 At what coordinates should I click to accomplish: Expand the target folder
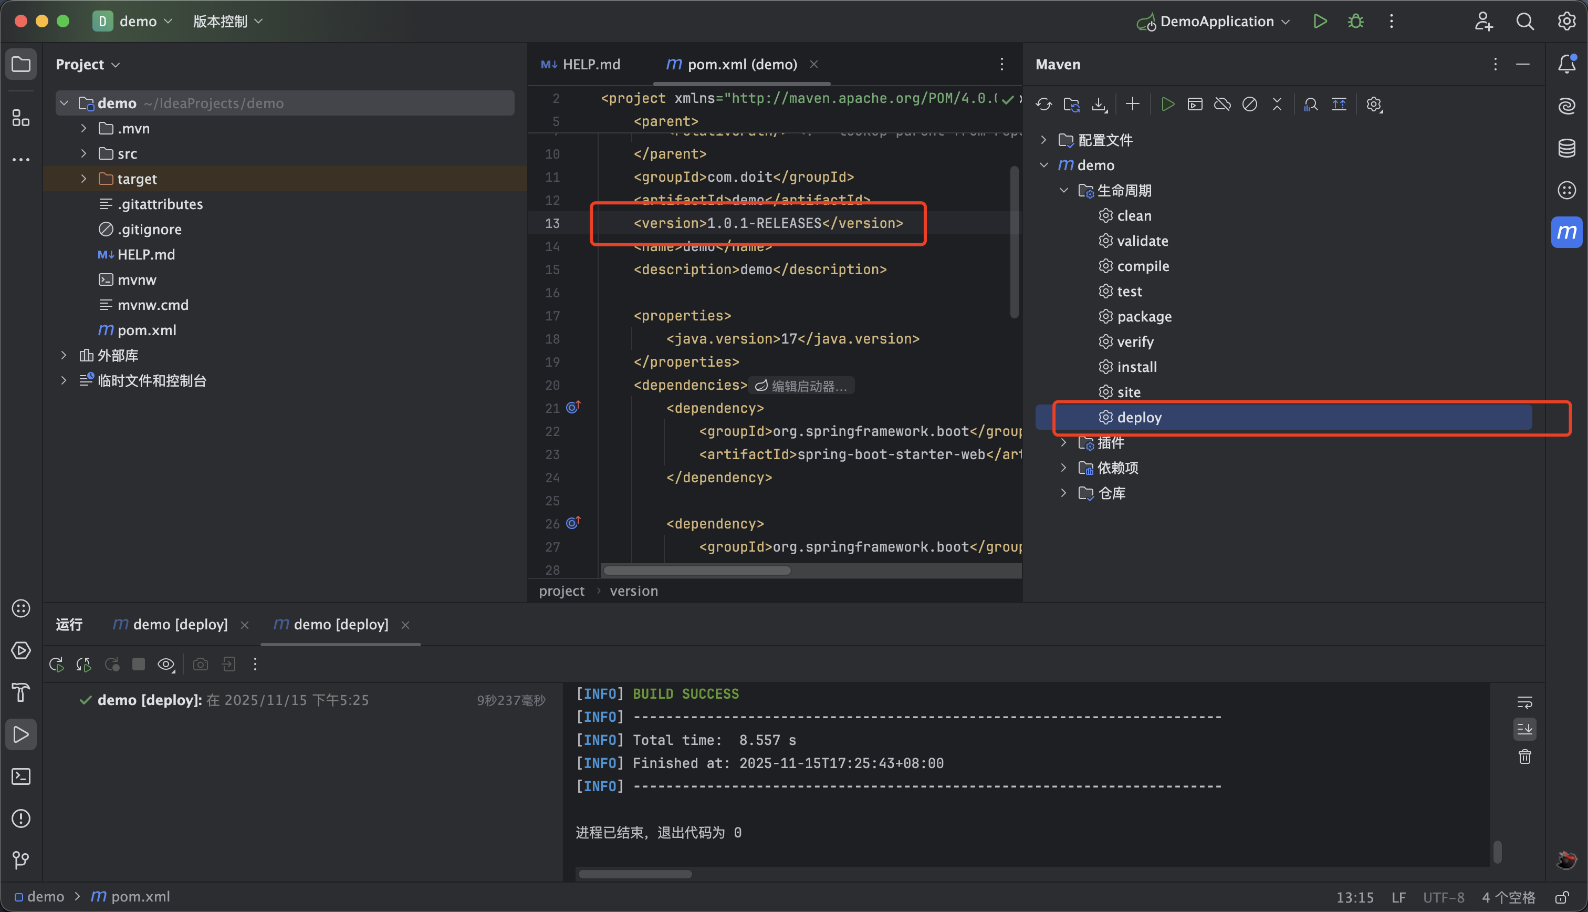(x=84, y=179)
